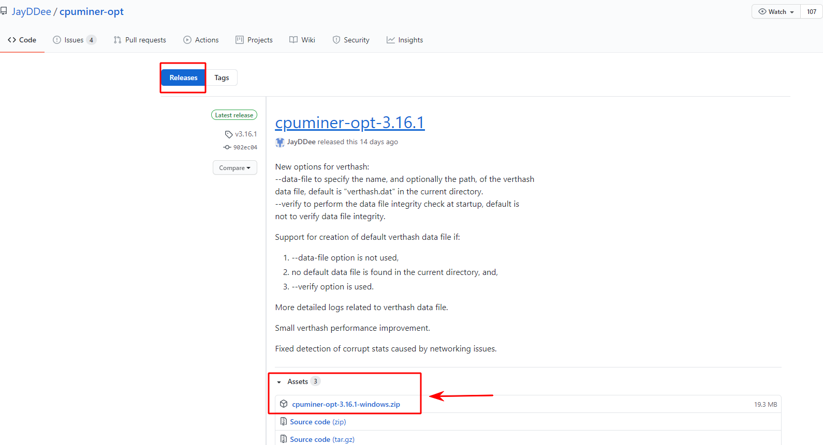Click the eye icon in Watch button

[762, 11]
